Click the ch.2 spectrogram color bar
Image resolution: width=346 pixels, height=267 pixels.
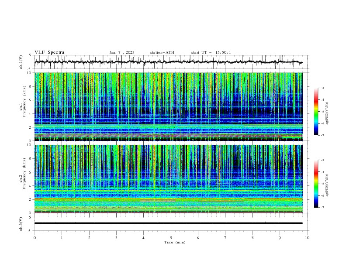point(316,184)
